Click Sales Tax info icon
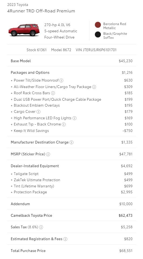This screenshot has height=259, width=143. click(41, 227)
